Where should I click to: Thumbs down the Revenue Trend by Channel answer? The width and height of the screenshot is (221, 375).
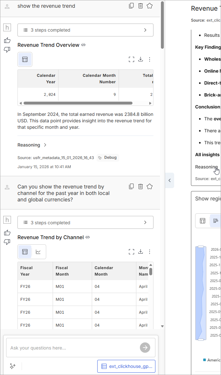(7, 242)
